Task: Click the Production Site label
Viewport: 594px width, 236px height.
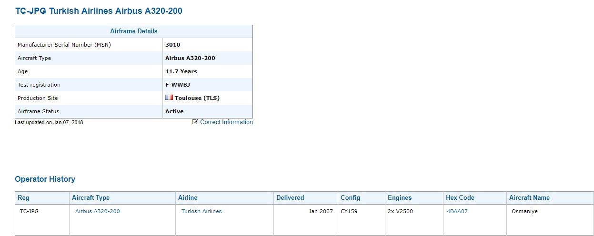Action: point(38,98)
